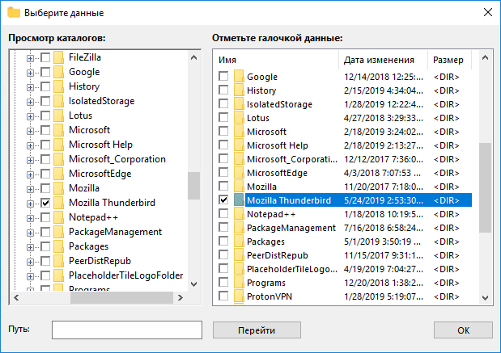The width and height of the screenshot is (501, 353).
Task: Click the Lotus folder icon in file list
Action: click(239, 118)
